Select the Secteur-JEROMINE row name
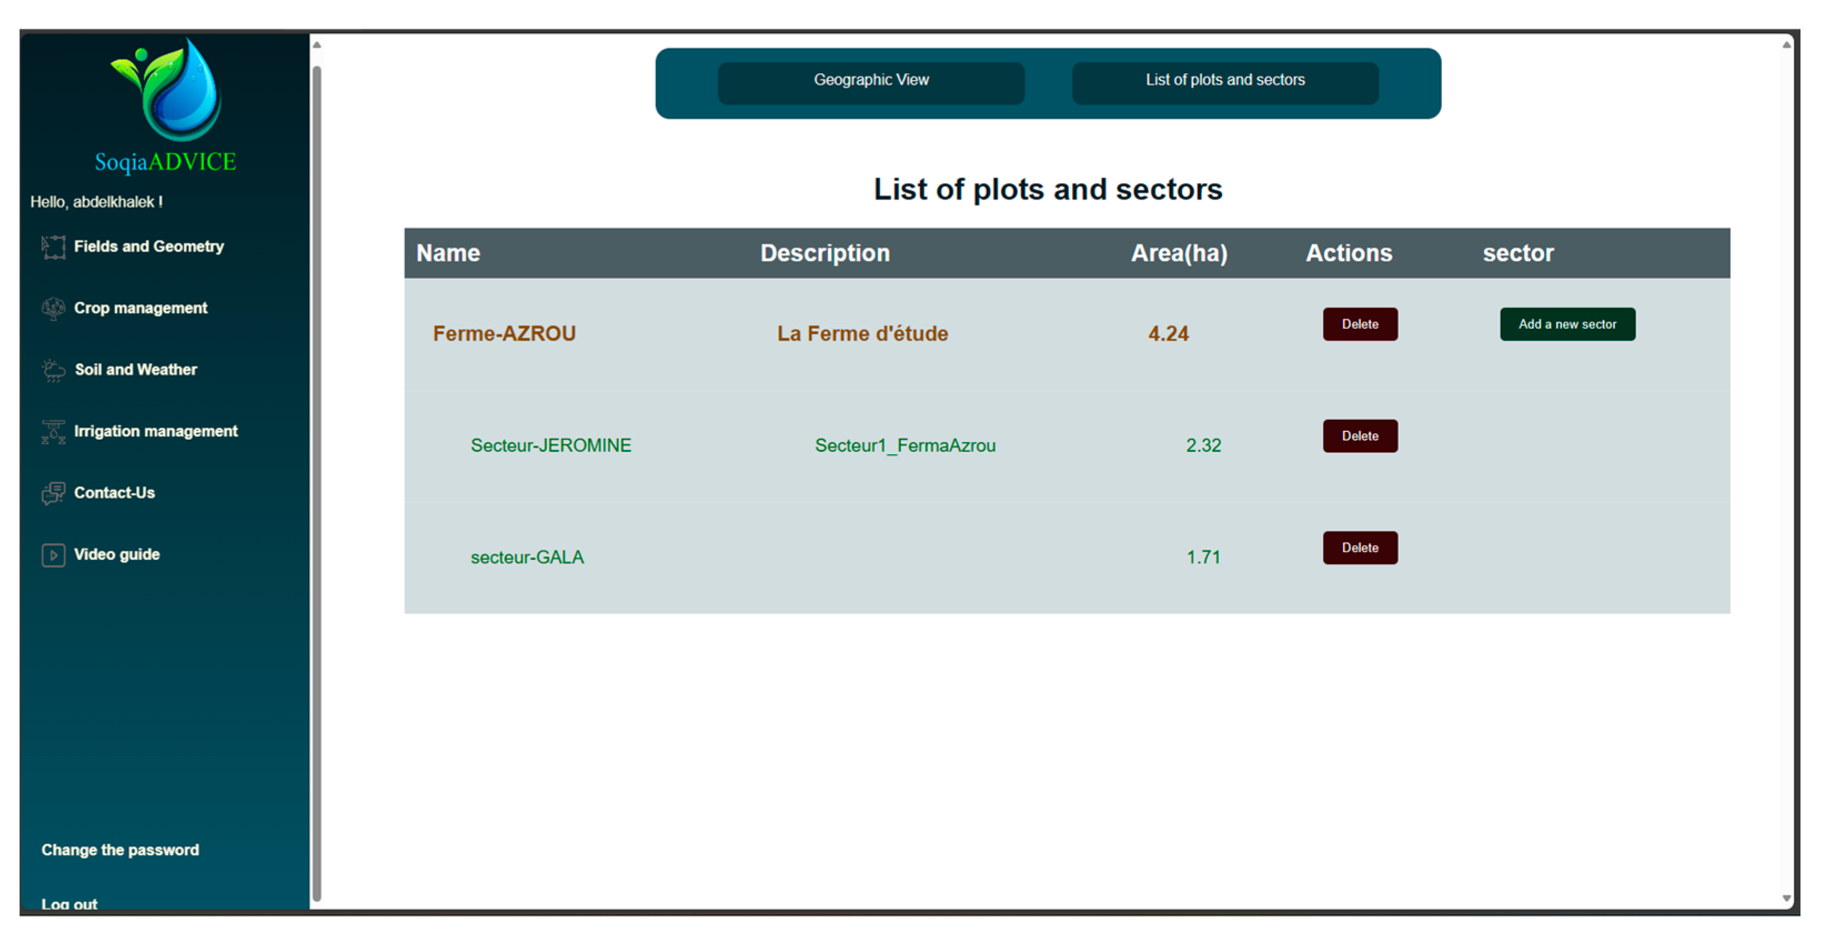The image size is (1826, 944). 551,445
